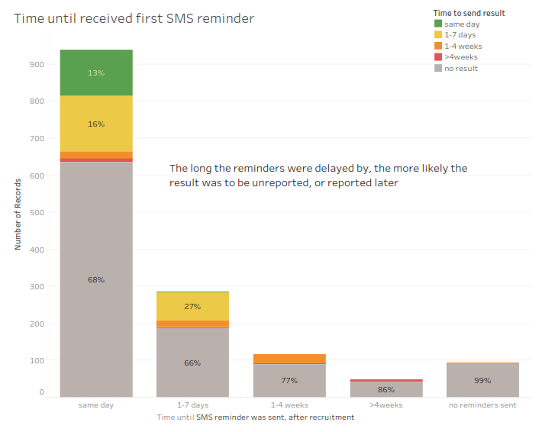Click the orange segment atop 1-4 weeks bar
This screenshot has width=545, height=432.
coord(289,359)
